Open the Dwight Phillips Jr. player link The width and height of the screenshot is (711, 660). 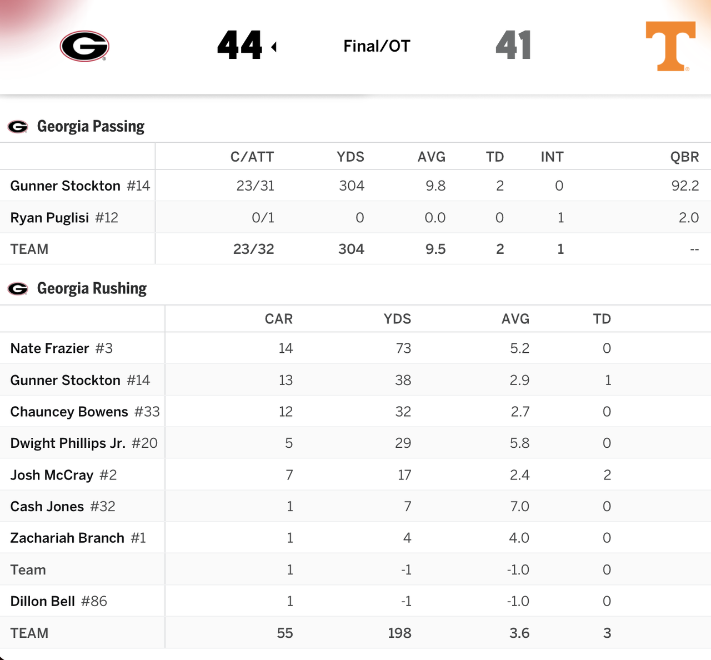(x=67, y=443)
